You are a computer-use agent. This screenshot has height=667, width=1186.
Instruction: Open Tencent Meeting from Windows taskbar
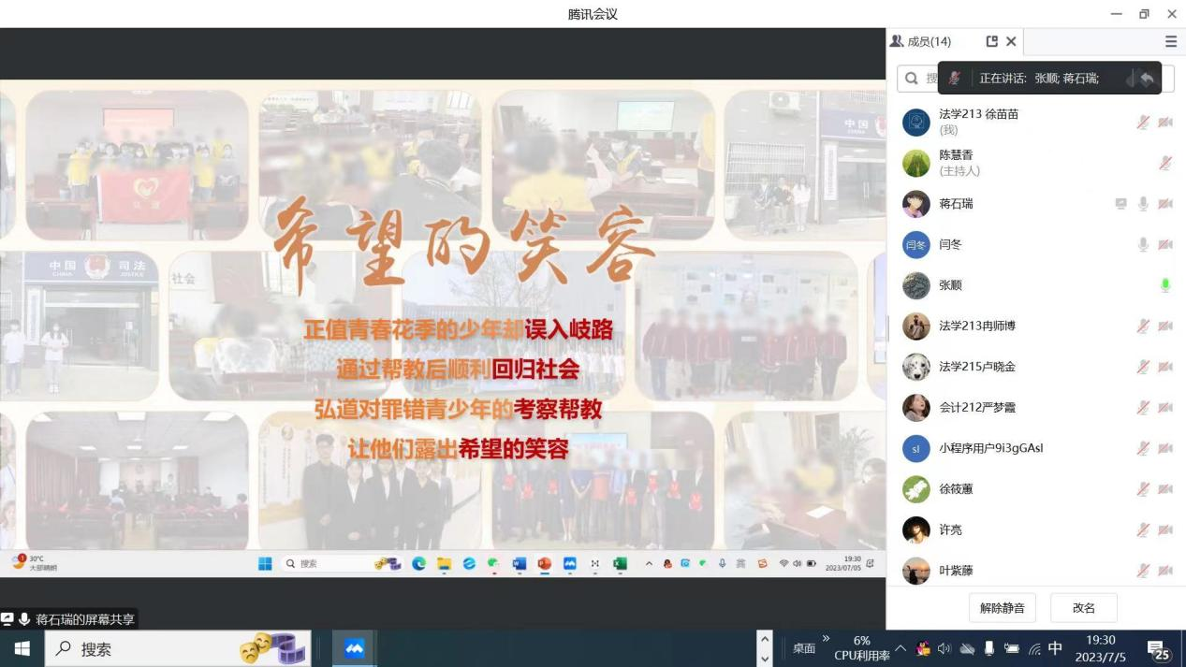click(x=354, y=648)
